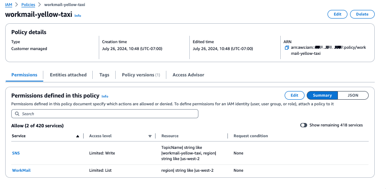Image resolution: width=386 pixels, height=189 pixels.
Task: Switch to Summary view
Action: point(322,95)
